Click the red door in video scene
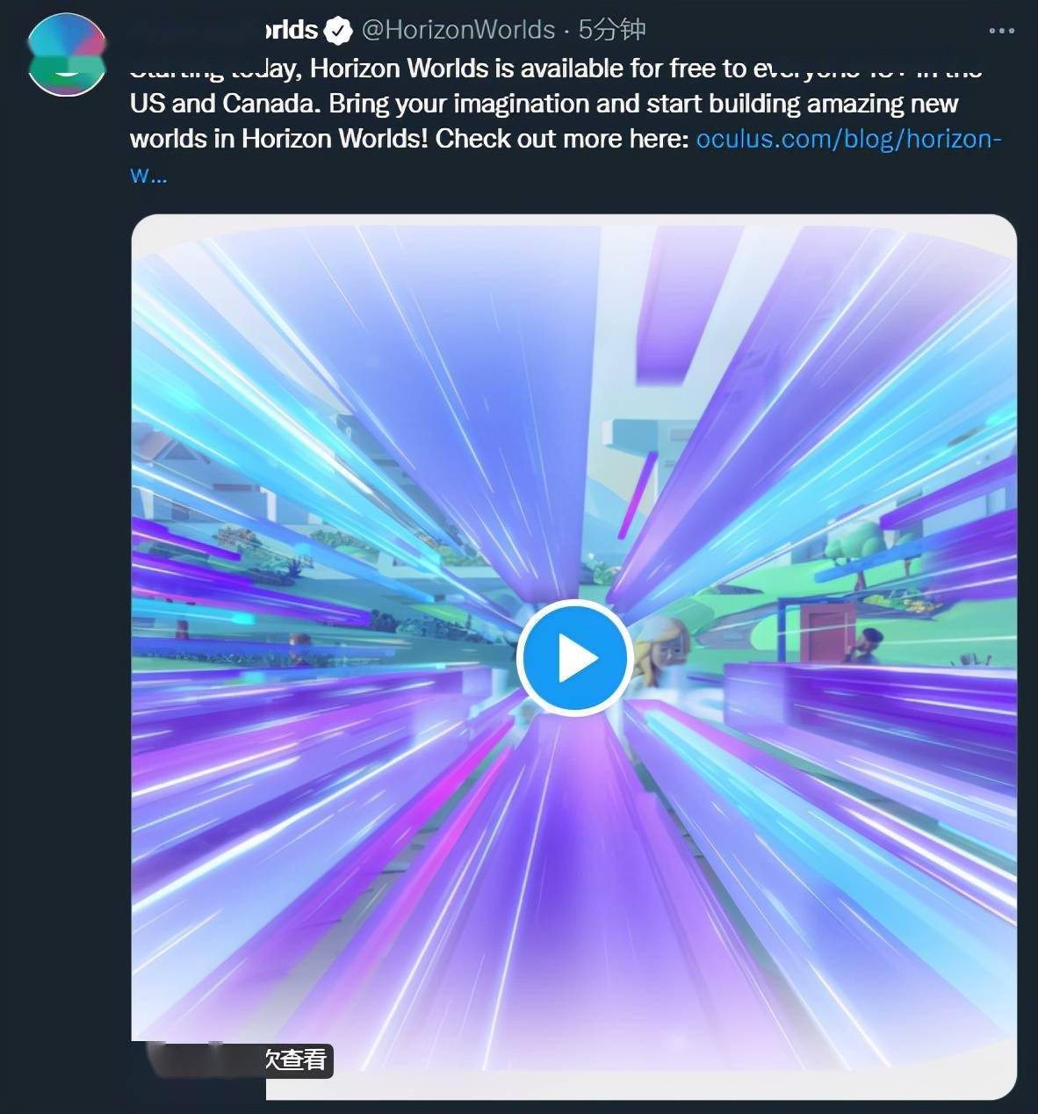Screen dimensions: 1038x1114 point(827,633)
